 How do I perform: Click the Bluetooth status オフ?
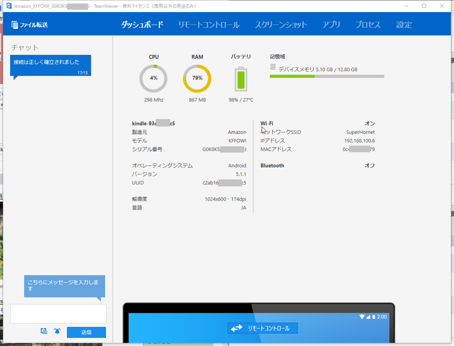(369, 166)
